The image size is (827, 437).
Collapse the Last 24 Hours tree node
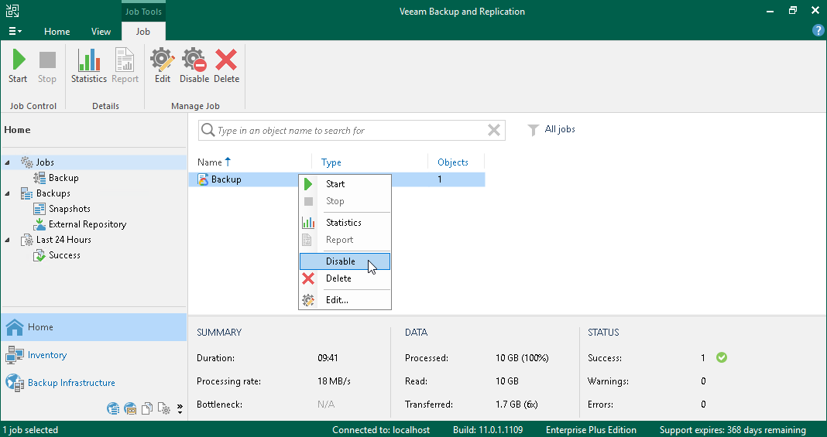click(x=8, y=240)
